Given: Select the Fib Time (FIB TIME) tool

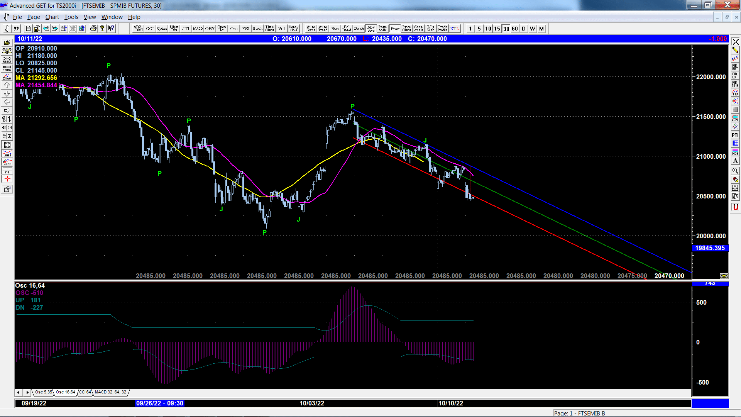Looking at the screenshot, I should coord(735,84).
